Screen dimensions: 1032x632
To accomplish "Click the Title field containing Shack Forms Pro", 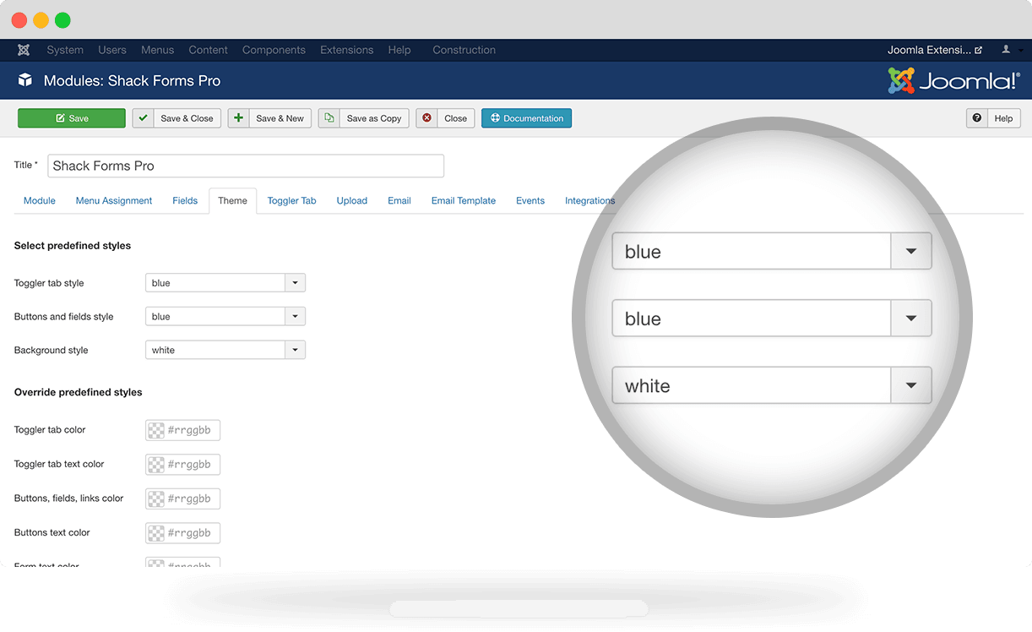I will (x=246, y=166).
